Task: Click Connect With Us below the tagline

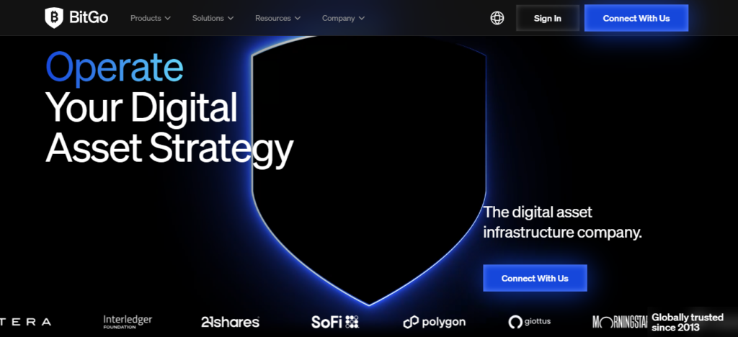Action: 535,278
